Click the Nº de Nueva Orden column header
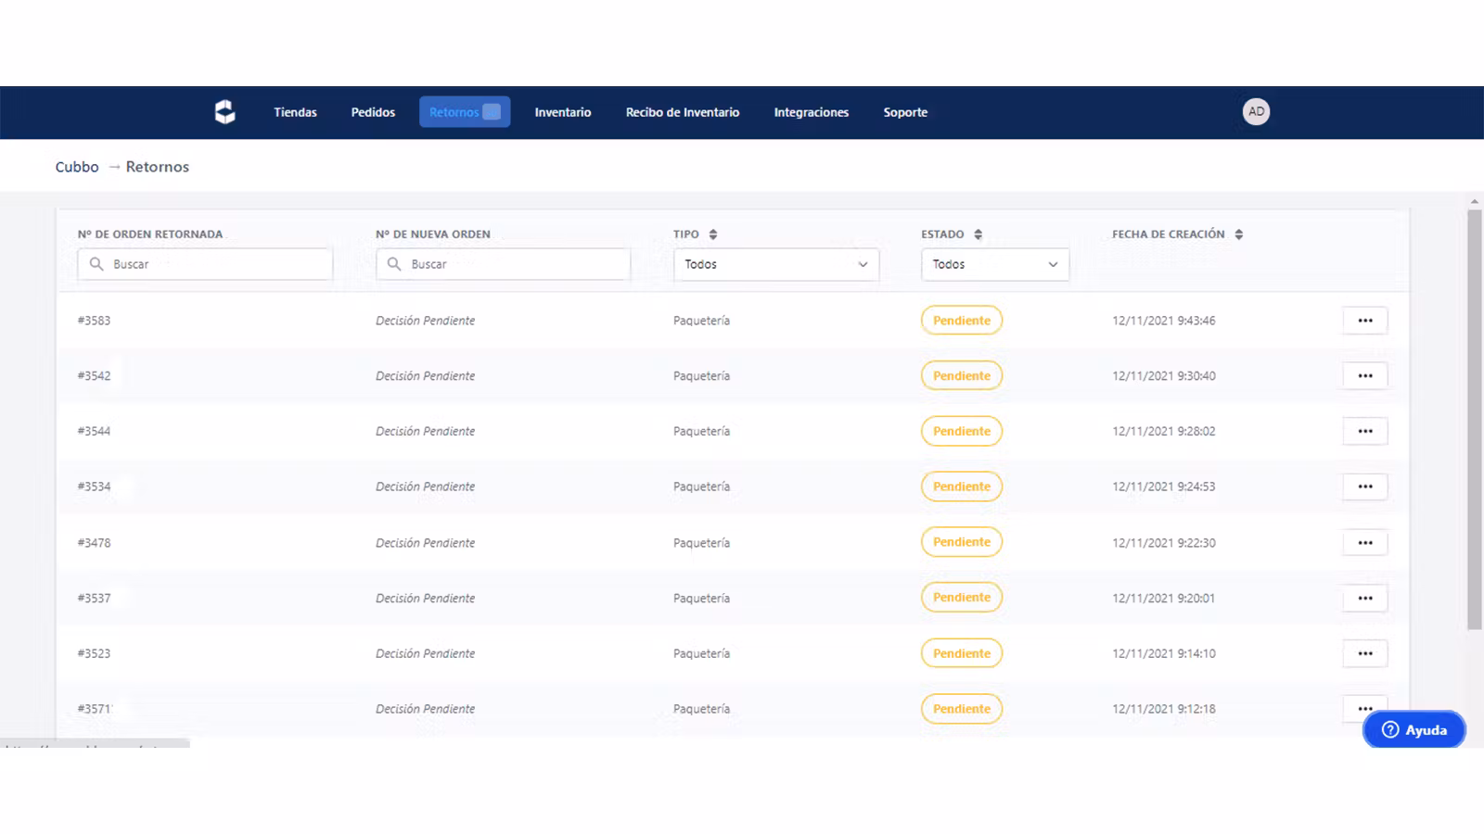 click(433, 234)
